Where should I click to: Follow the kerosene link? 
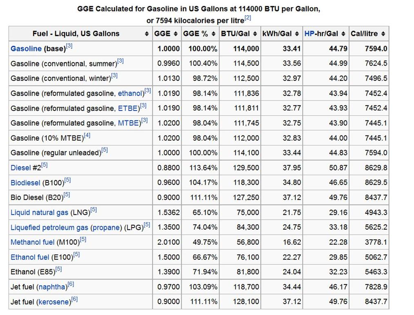point(54,302)
